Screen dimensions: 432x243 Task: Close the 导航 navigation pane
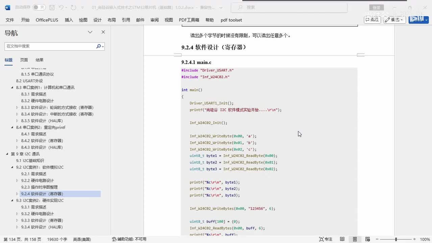103,32
